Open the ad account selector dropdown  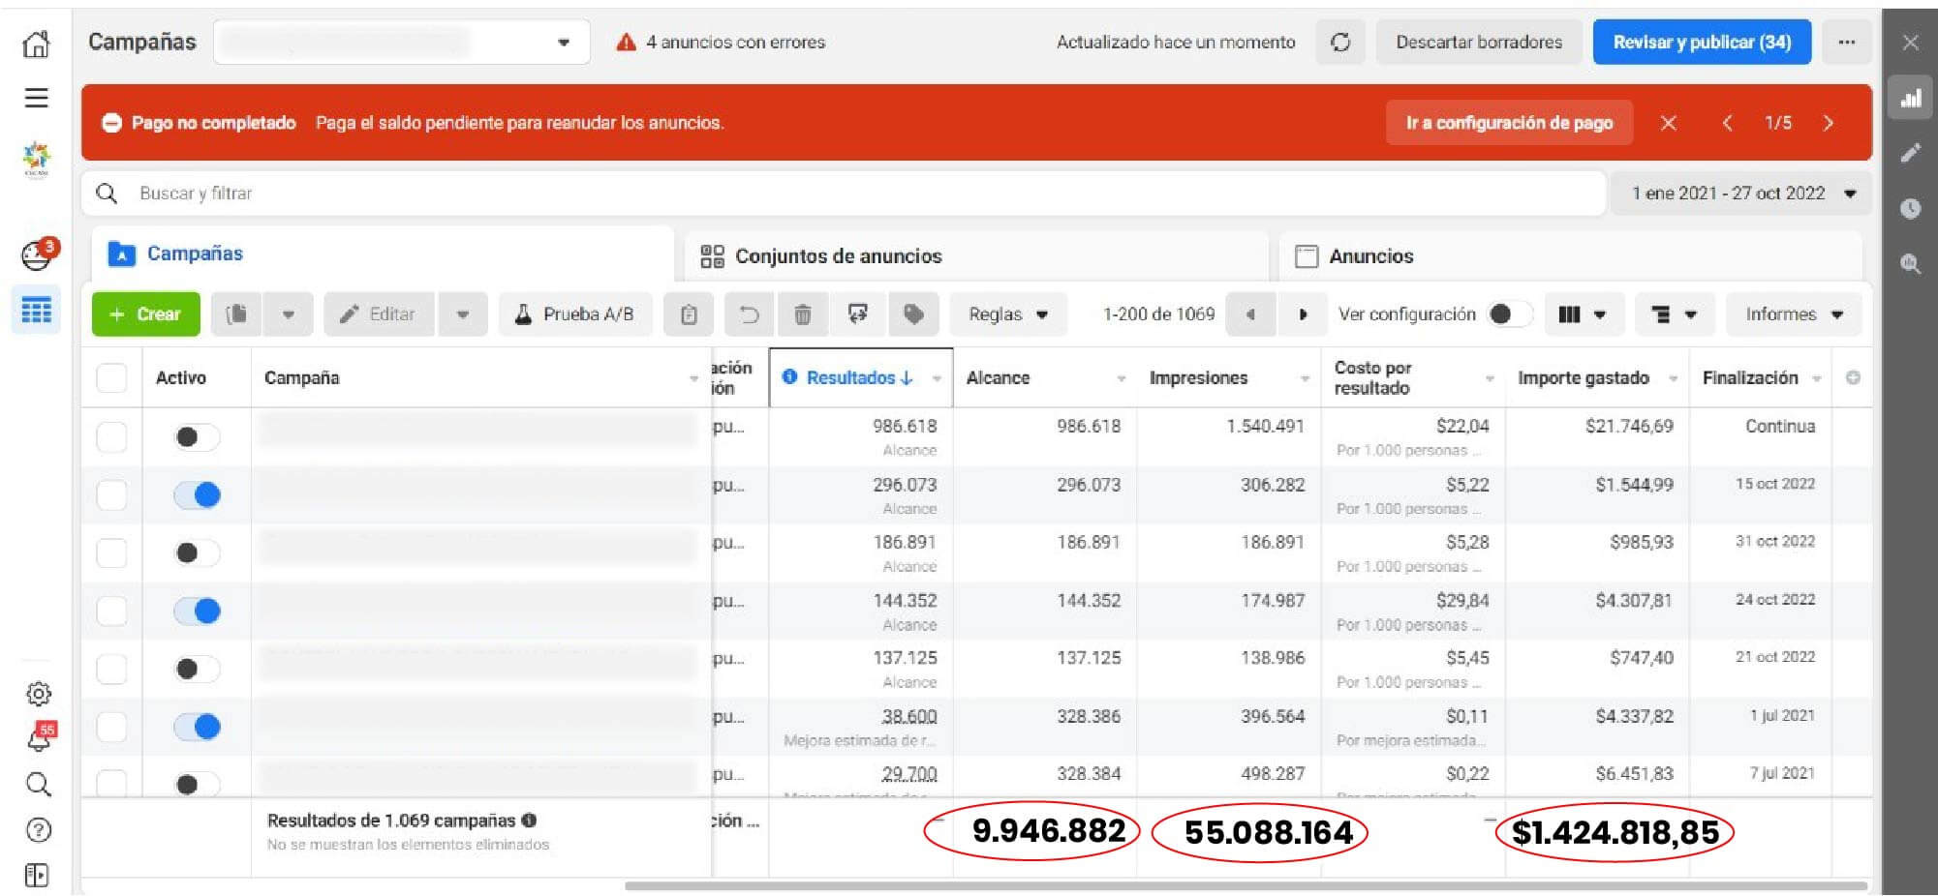[x=401, y=43]
